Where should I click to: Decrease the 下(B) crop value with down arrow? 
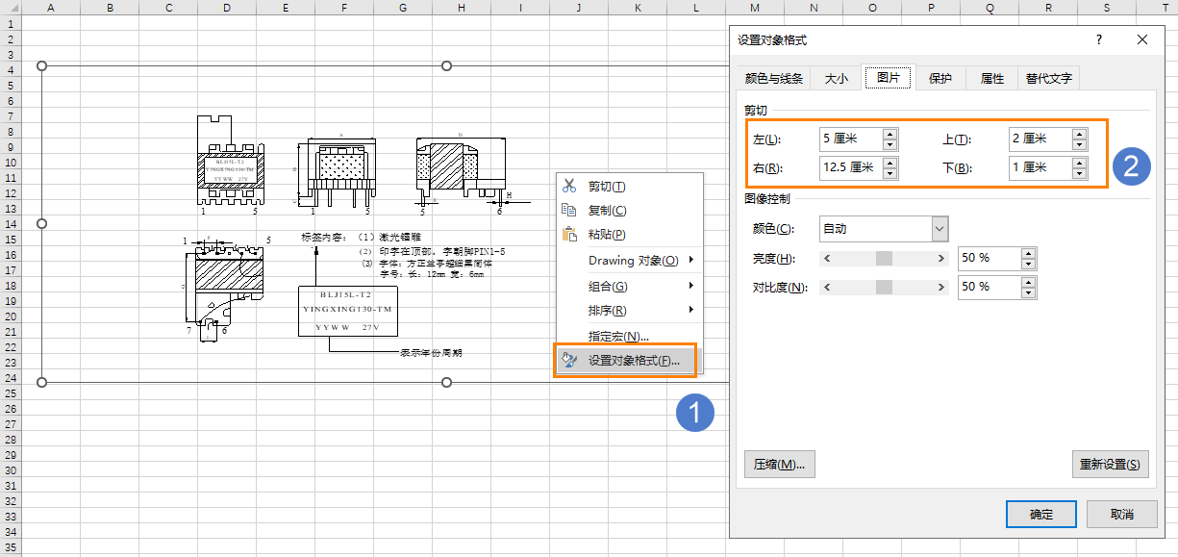[1080, 173]
